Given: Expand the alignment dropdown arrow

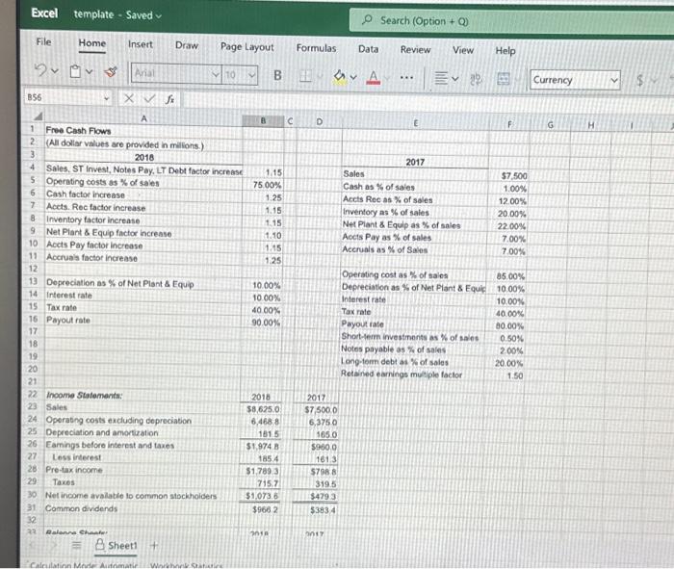Looking at the screenshot, I should click(x=454, y=79).
